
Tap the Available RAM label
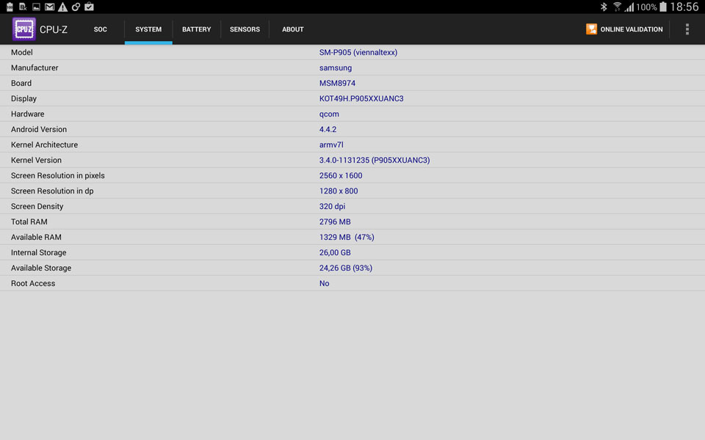[x=36, y=237]
